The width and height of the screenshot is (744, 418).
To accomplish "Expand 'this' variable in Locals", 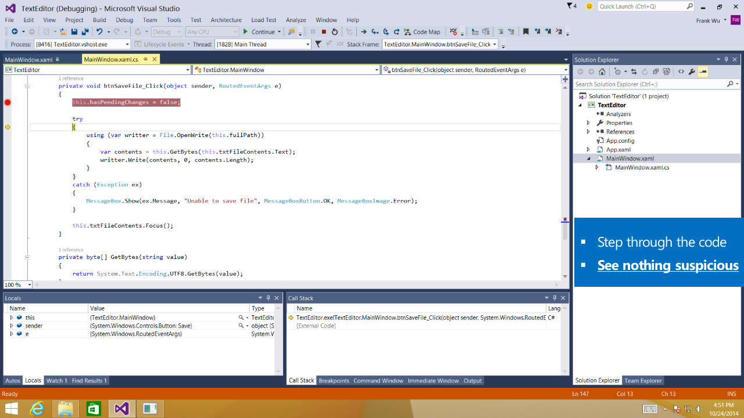I will click(x=12, y=318).
